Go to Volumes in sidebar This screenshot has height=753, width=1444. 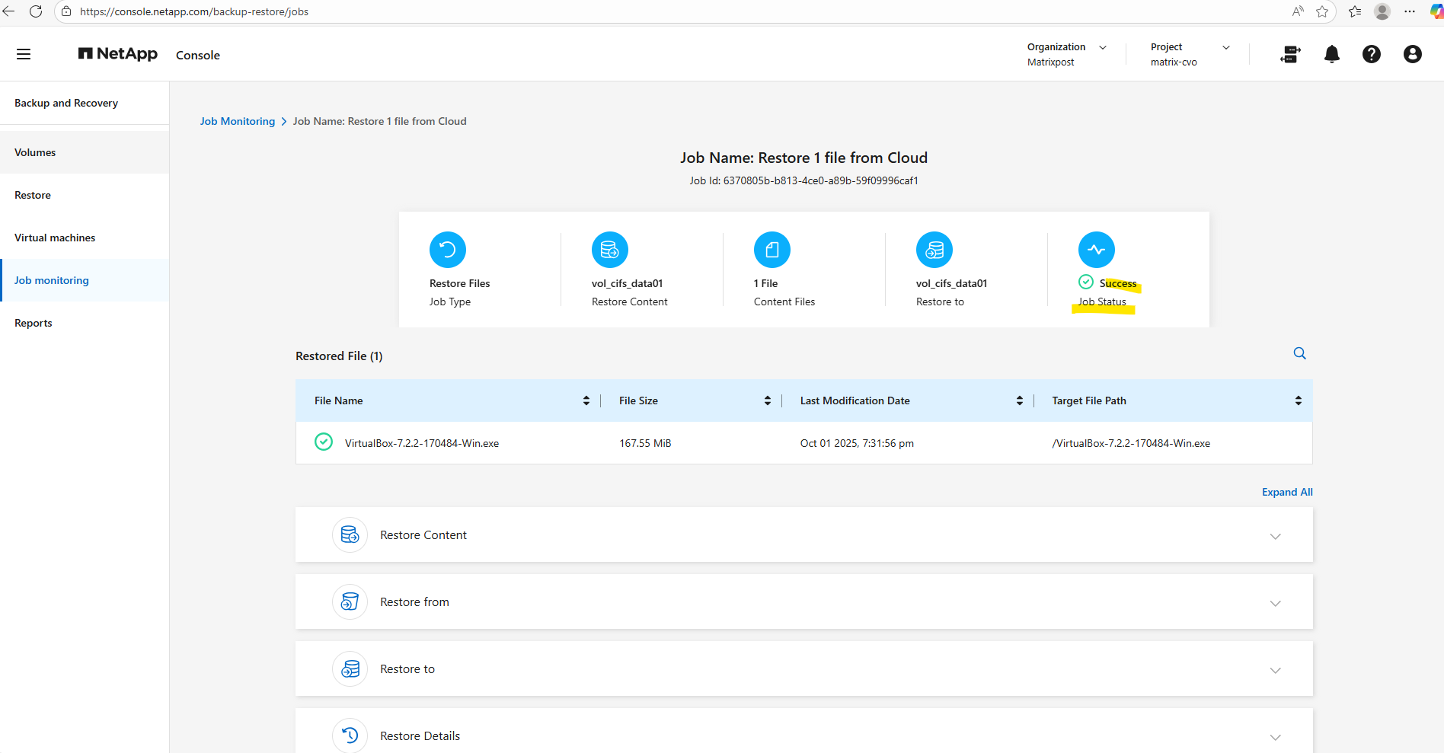[x=35, y=152]
